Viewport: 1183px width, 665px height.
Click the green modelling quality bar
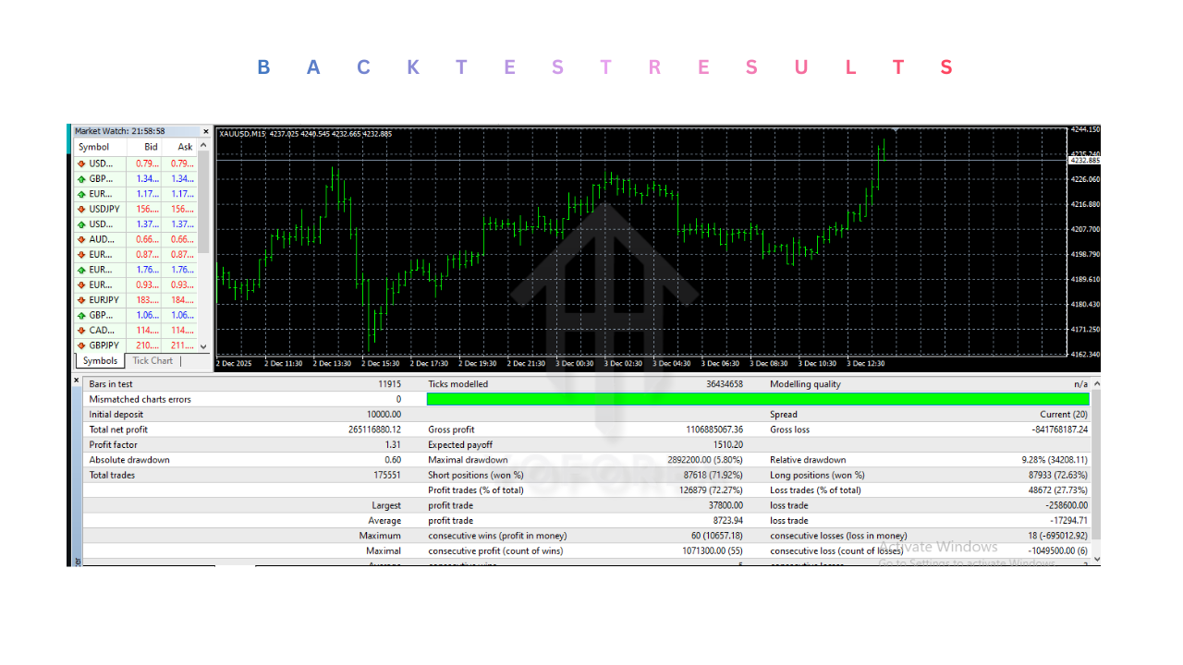point(758,398)
